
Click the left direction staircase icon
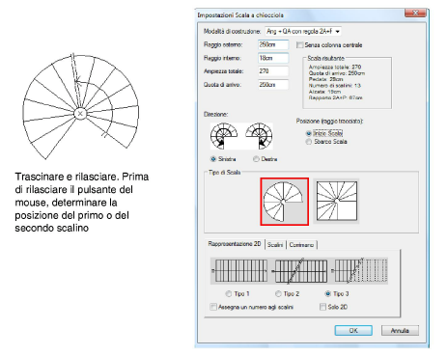[224, 136]
